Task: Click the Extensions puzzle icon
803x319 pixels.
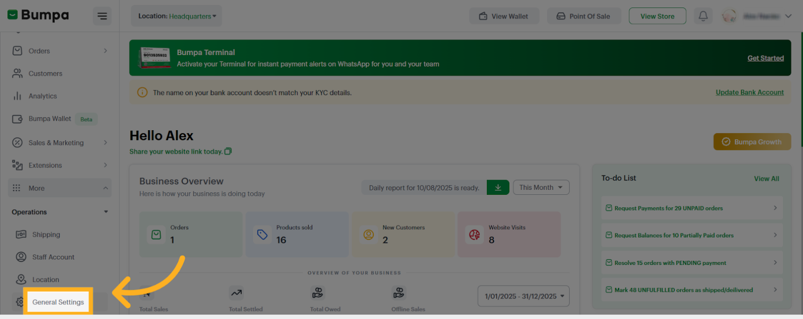Action: pos(17,165)
